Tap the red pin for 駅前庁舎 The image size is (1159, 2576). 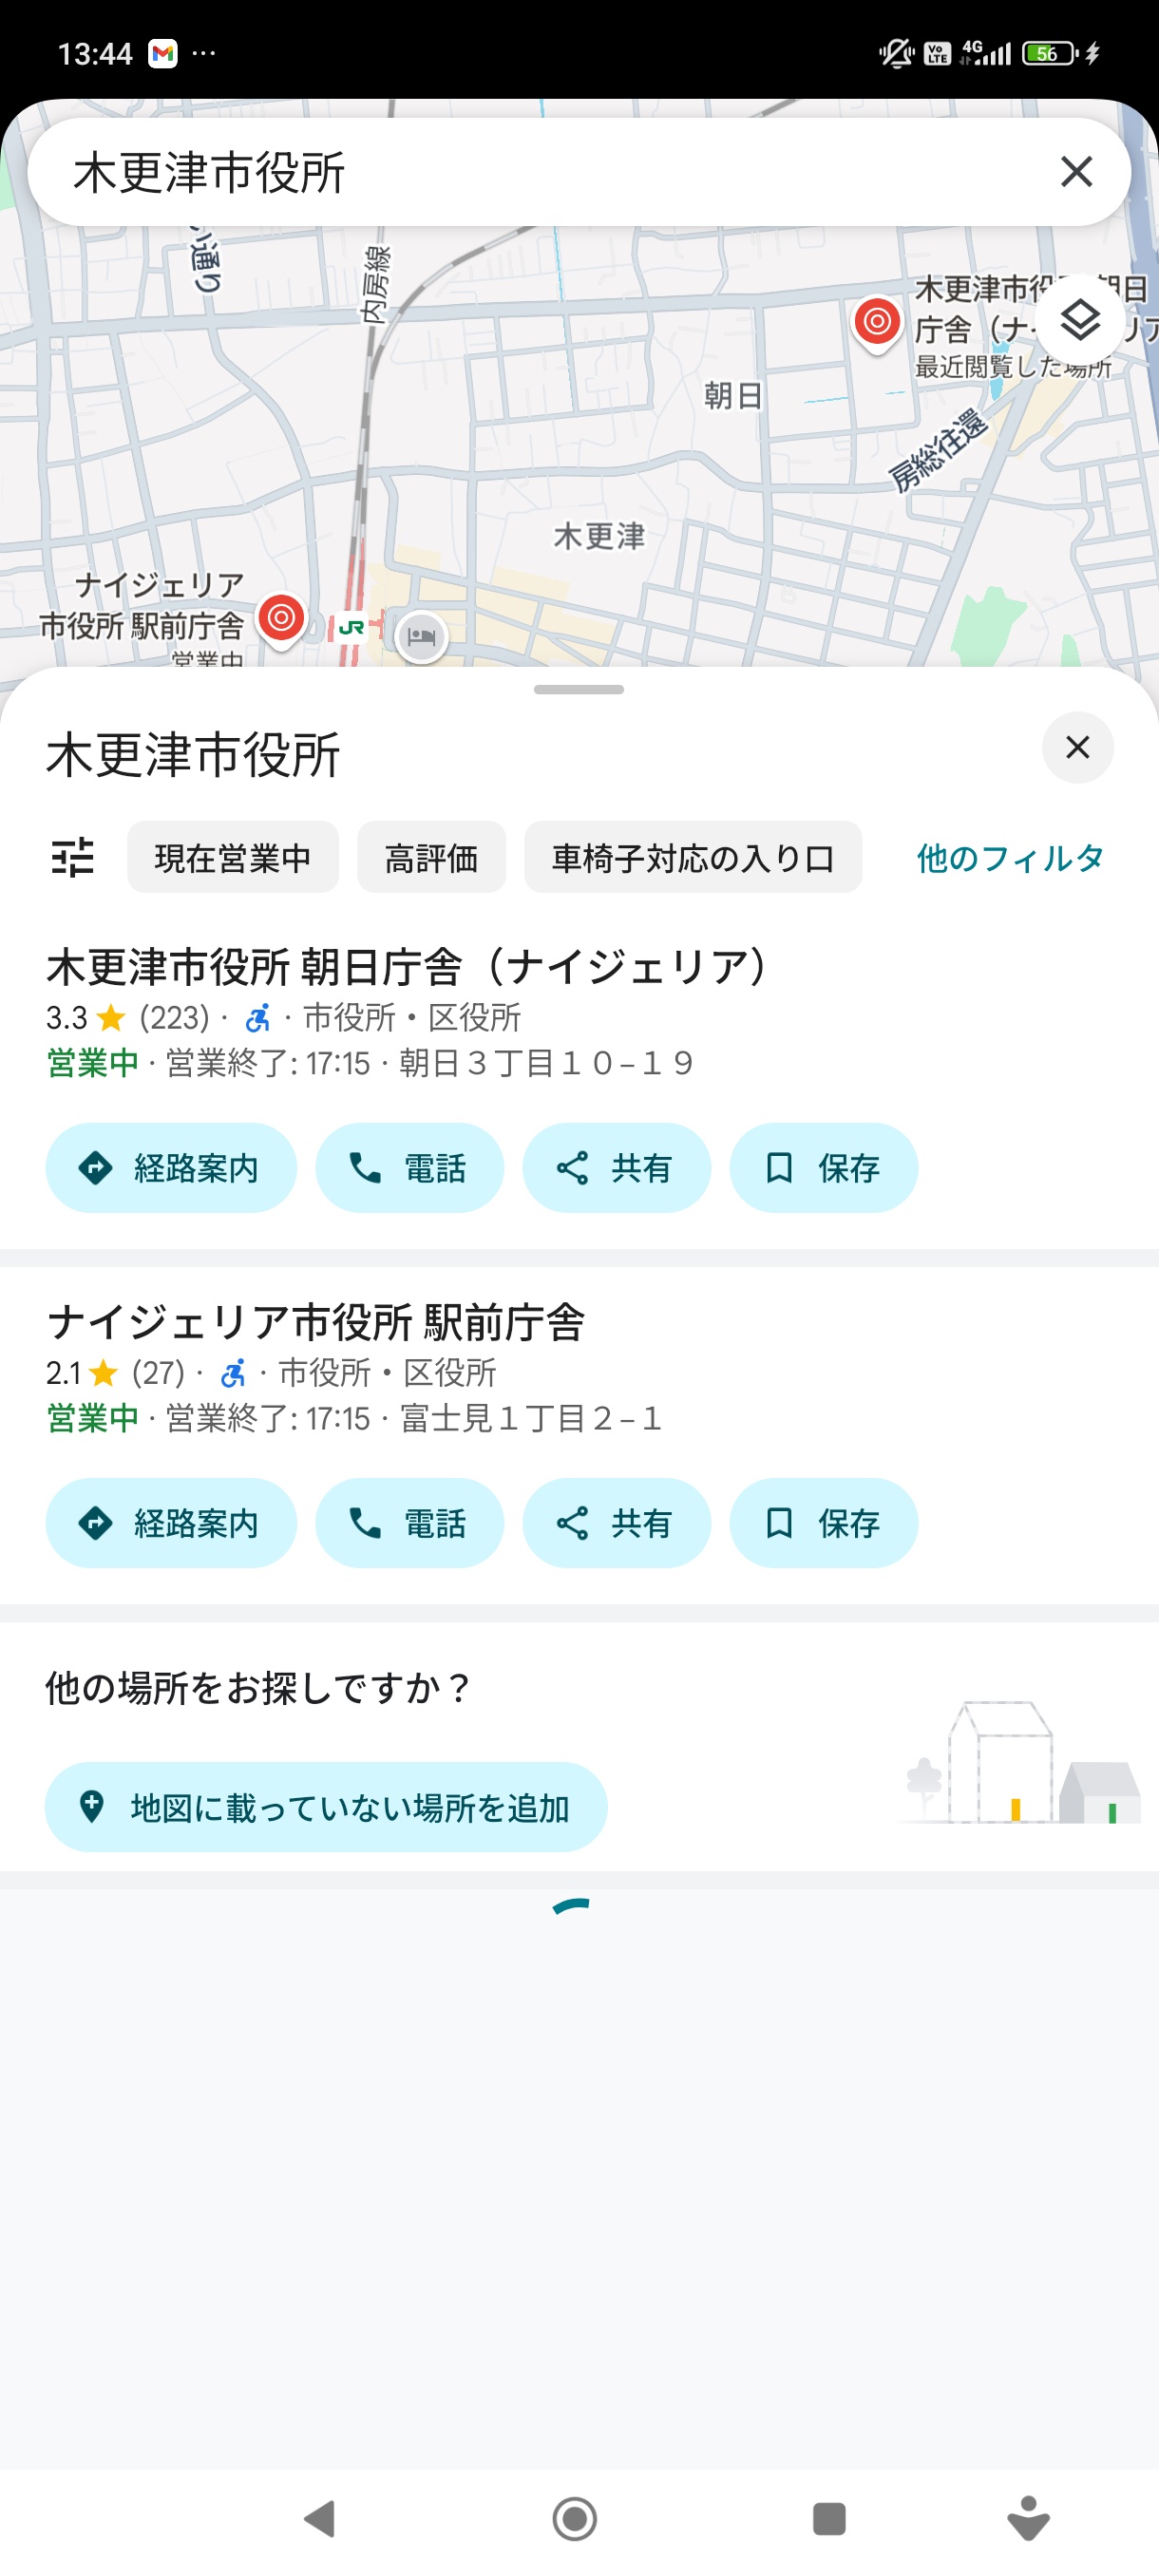click(281, 619)
